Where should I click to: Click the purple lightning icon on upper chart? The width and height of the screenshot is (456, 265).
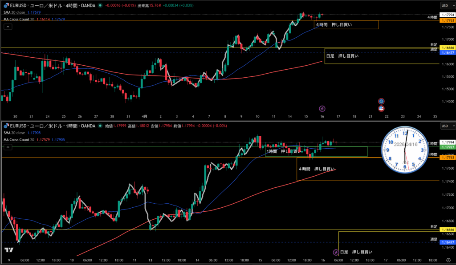tap(322, 108)
